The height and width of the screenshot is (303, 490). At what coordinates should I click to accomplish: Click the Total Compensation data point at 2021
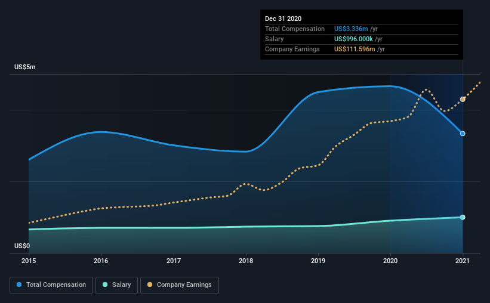tap(463, 134)
